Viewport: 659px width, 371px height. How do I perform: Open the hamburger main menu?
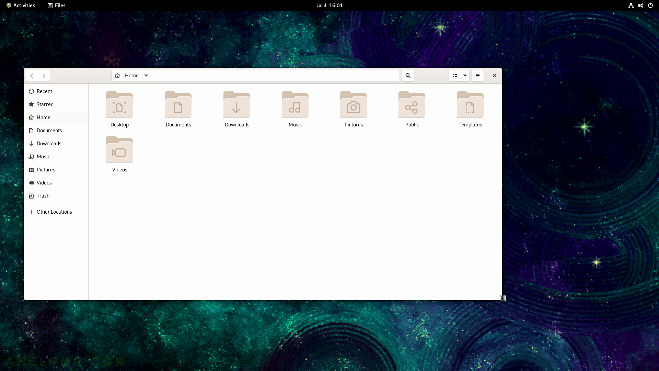pyautogui.click(x=478, y=76)
